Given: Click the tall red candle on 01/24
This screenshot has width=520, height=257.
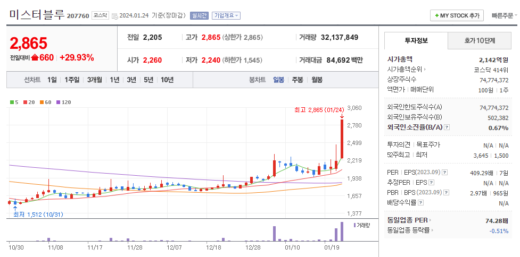Looking at the screenshot, I should tap(342, 139).
